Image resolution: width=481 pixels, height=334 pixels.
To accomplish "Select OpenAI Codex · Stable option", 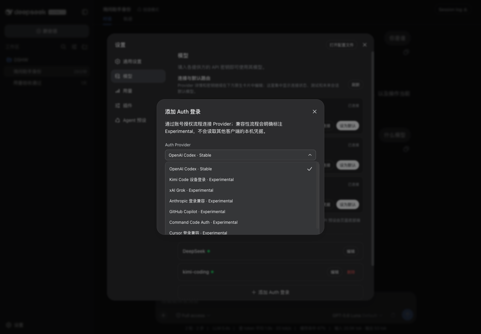I will coord(240,169).
